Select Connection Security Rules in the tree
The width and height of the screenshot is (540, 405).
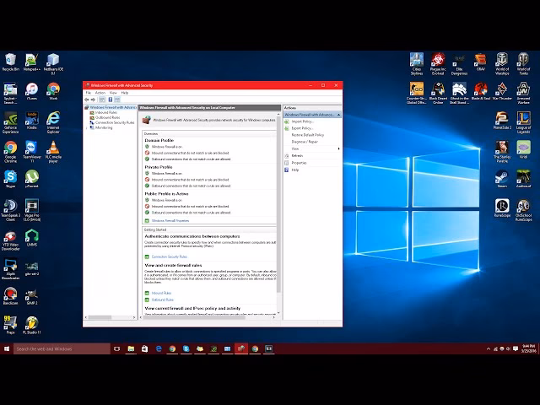coord(115,122)
